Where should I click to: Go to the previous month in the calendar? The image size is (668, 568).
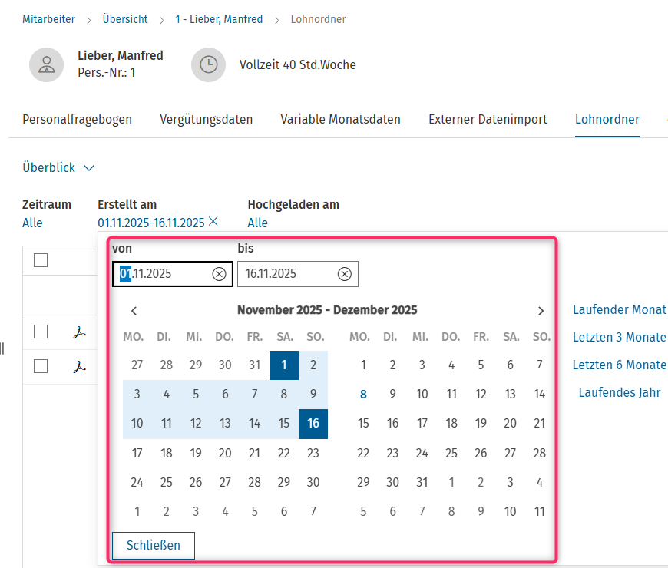[134, 311]
